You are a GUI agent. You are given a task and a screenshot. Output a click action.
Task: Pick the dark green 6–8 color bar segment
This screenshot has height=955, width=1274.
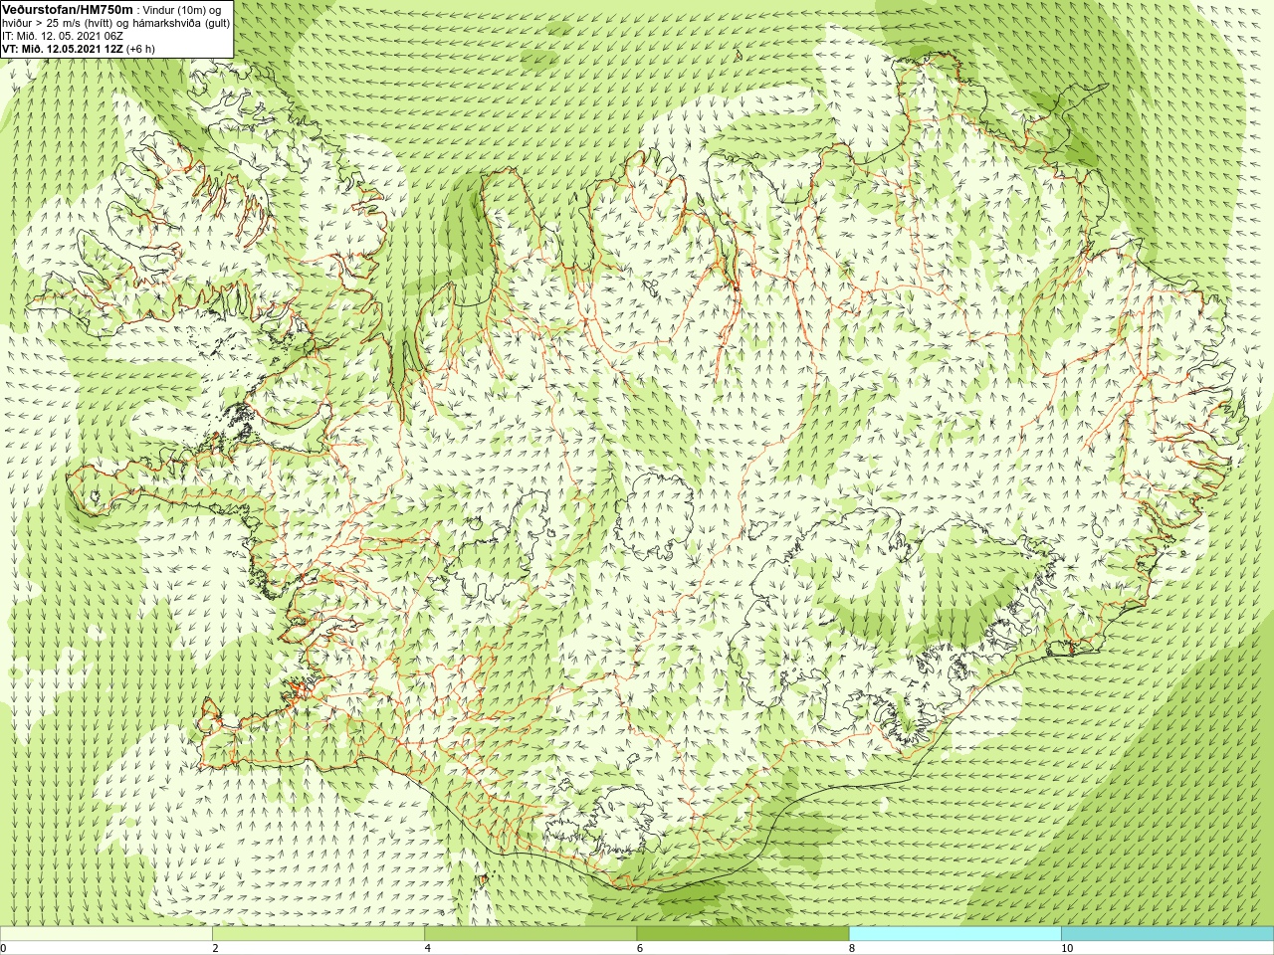click(x=743, y=934)
